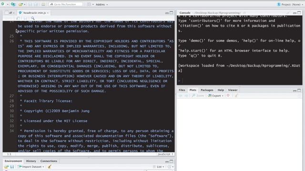Open the New File dropdown arrow
305x171 pixels.
click(x=8, y=4)
